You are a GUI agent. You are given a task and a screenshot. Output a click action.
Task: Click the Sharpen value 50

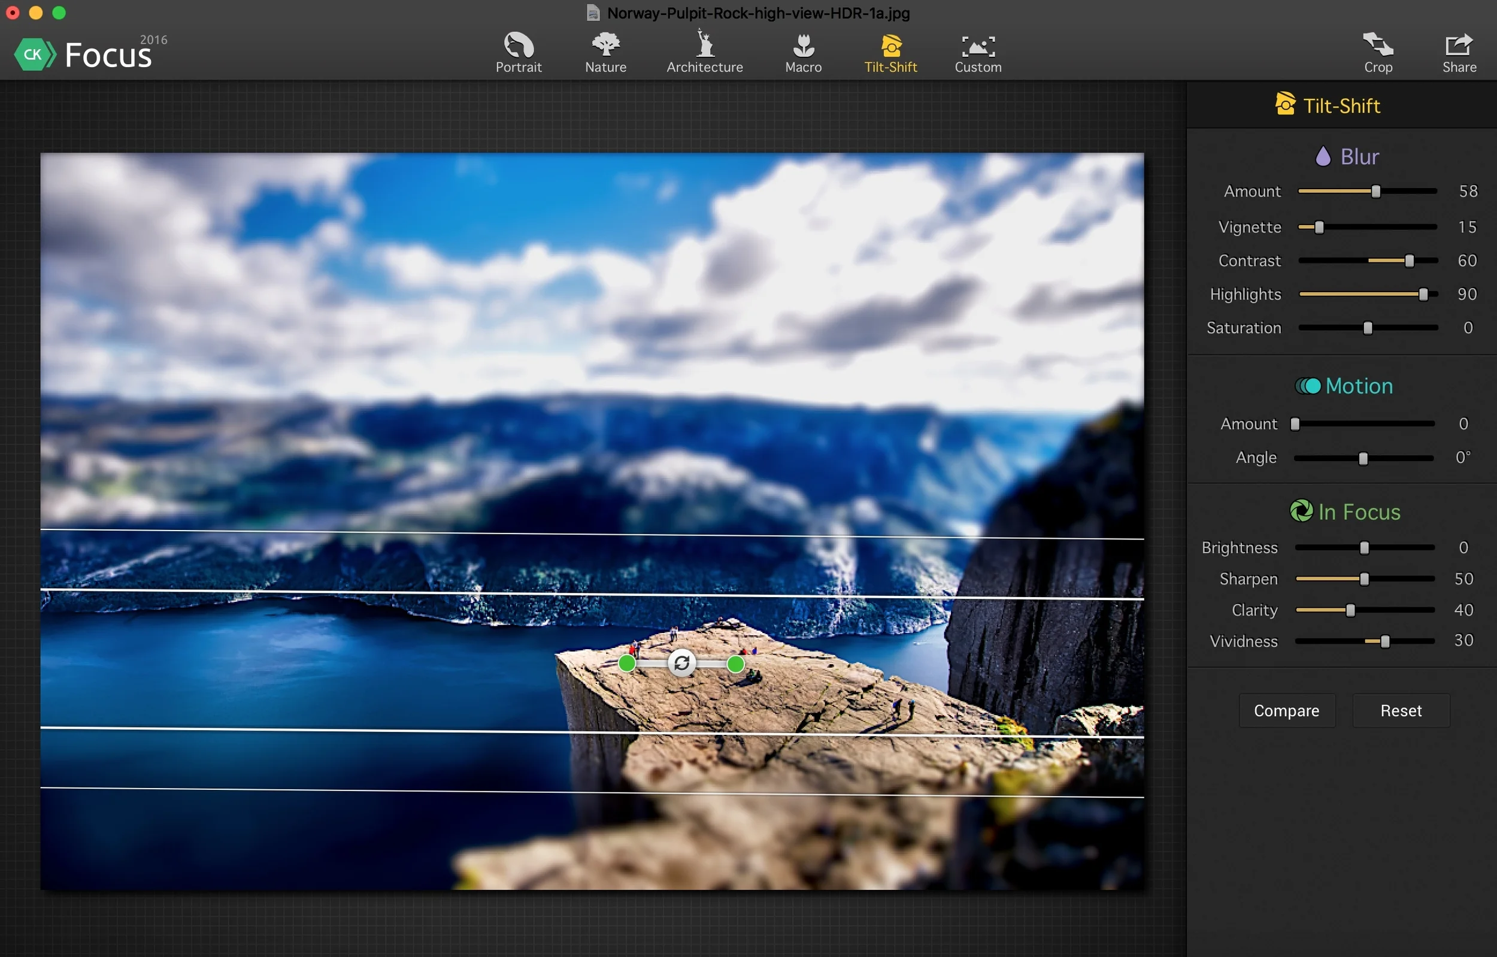click(1463, 579)
